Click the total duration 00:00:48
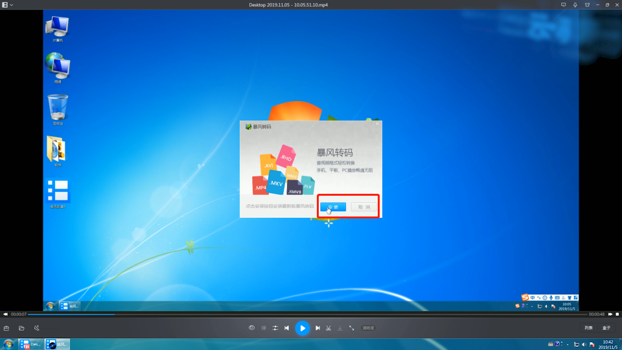Image resolution: width=622 pixels, height=350 pixels. (x=597, y=314)
